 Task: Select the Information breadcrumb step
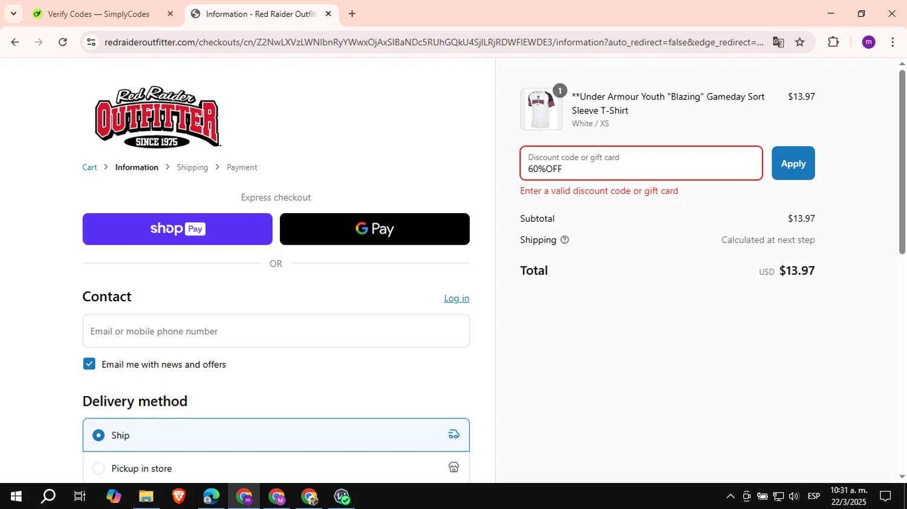(137, 167)
